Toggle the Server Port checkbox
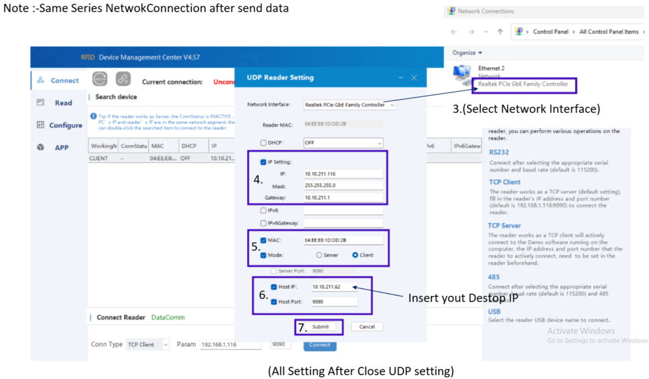The height and width of the screenshot is (379, 649). coord(274,271)
